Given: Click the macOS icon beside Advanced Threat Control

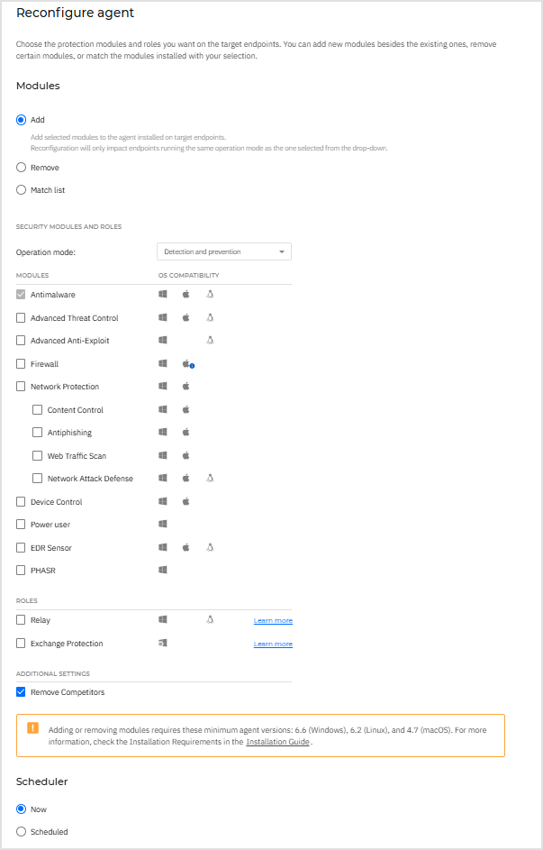Looking at the screenshot, I should 186,317.
